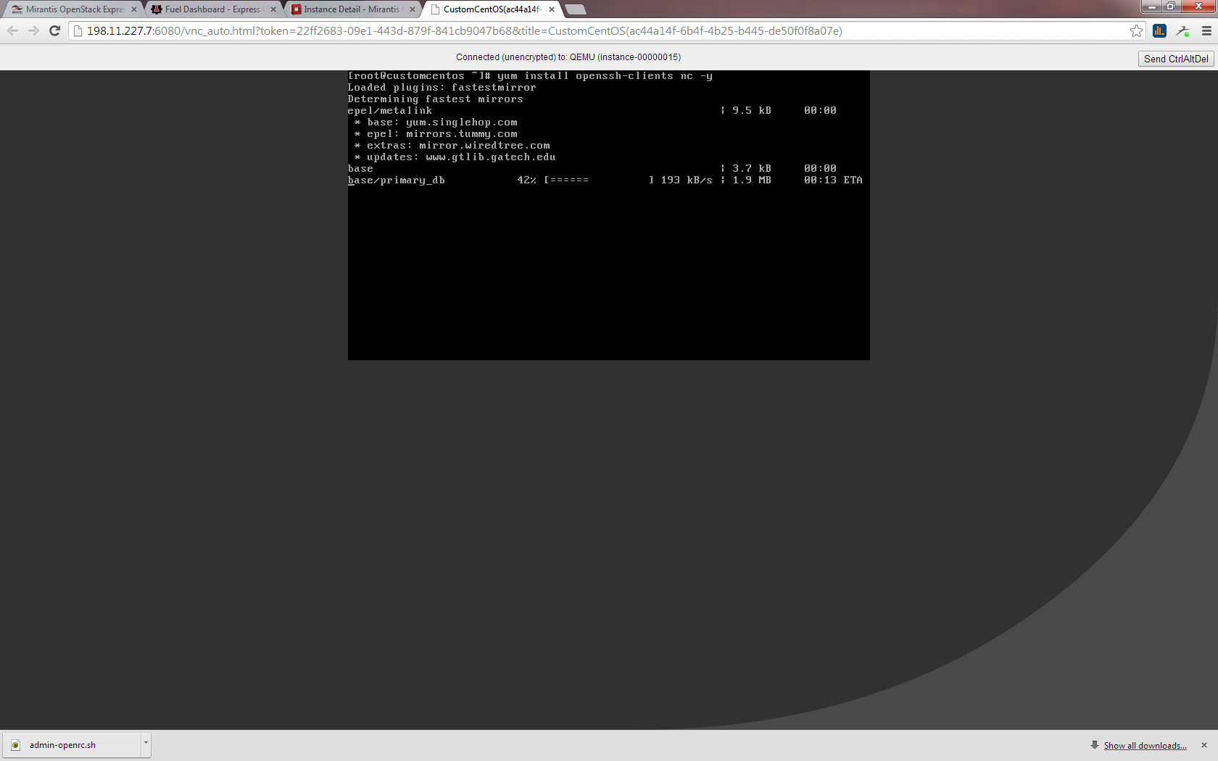This screenshot has width=1218, height=761.
Task: Switch to Fuel Dashboard tab
Action: [x=210, y=9]
